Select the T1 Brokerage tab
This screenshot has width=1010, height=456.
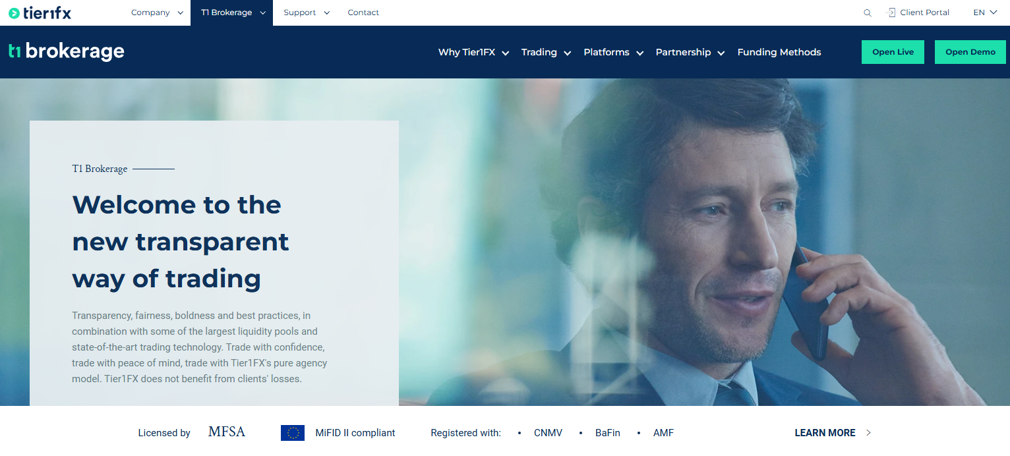click(231, 13)
